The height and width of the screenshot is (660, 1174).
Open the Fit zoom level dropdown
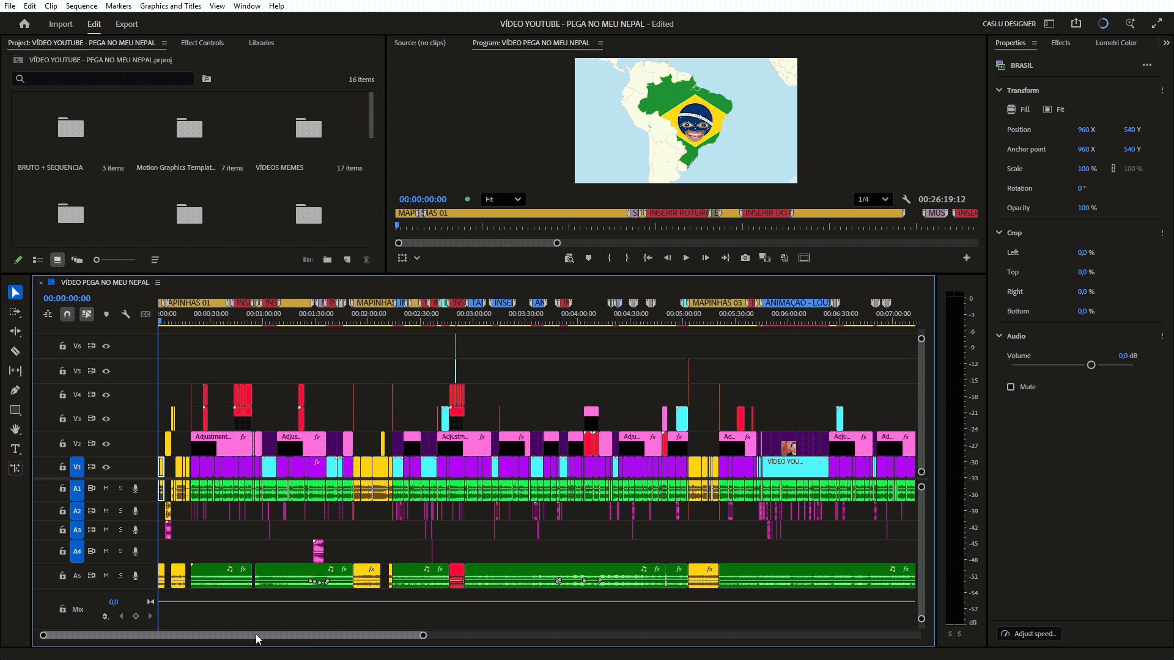coord(503,199)
